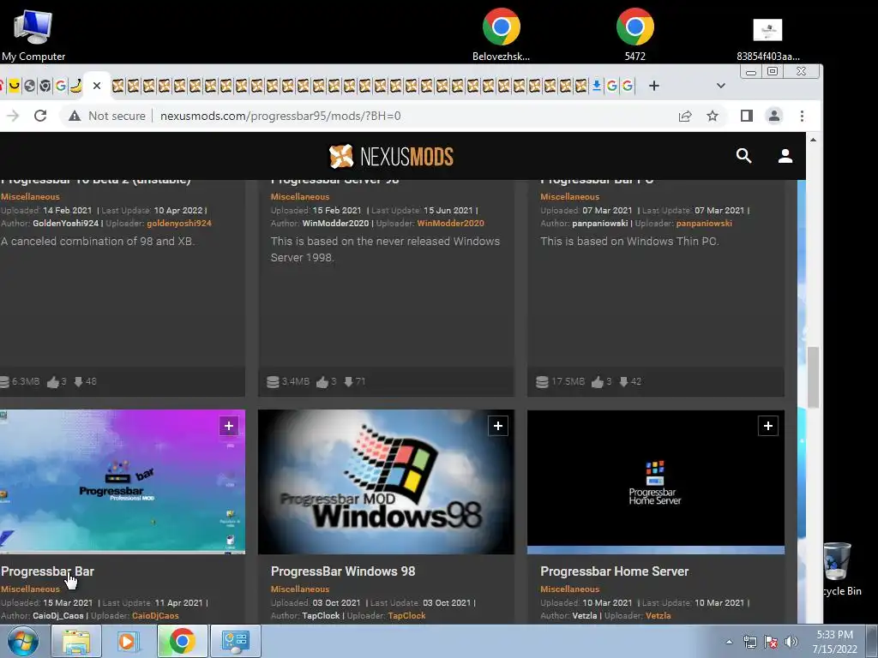Click the endorsements thumbs-up on 6.3MB mod
Viewport: 878px width, 658px height.
click(53, 381)
